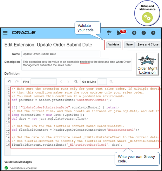Redo the code edit
This screenshot has width=162, height=171.
point(17,82)
